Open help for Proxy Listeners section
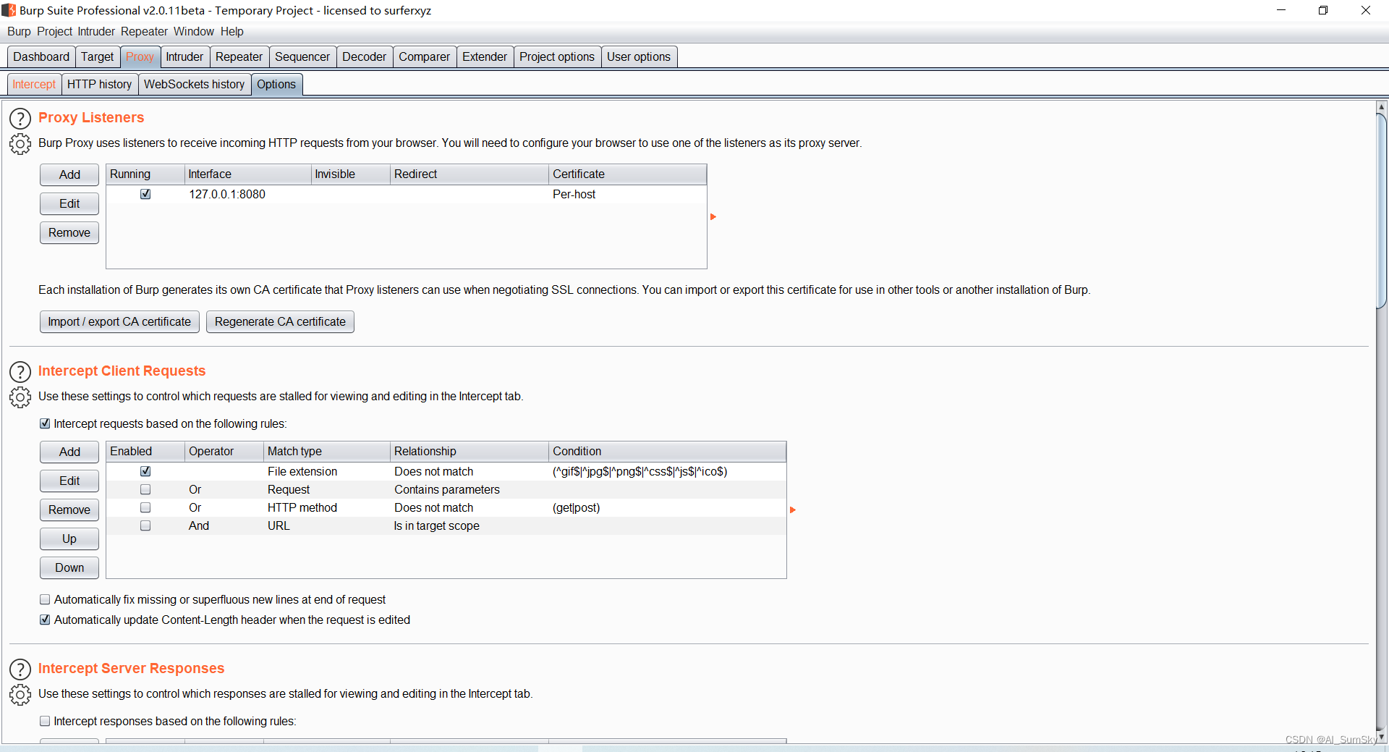The image size is (1389, 752). tap(20, 118)
